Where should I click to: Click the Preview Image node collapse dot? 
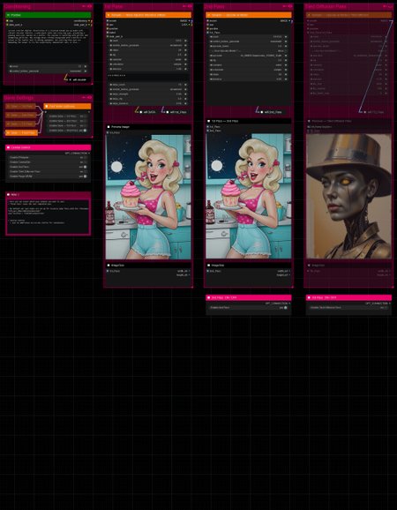tap(109, 127)
